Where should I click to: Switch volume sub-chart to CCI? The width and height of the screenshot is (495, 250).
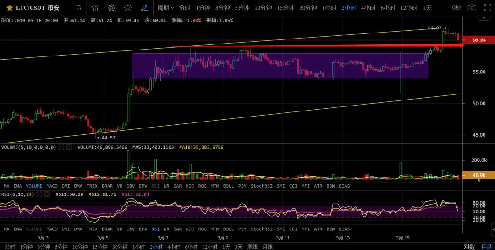[293, 186]
